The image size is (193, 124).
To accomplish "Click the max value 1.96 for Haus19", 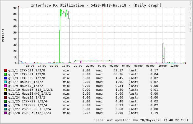I will pyautogui.click(x=119, y=82).
